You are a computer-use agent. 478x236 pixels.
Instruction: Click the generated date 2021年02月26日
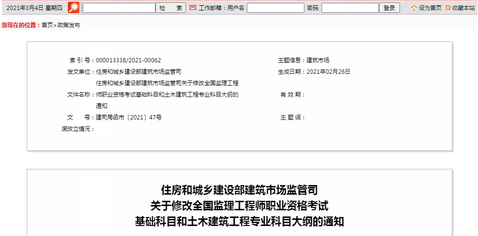[x=328, y=72]
